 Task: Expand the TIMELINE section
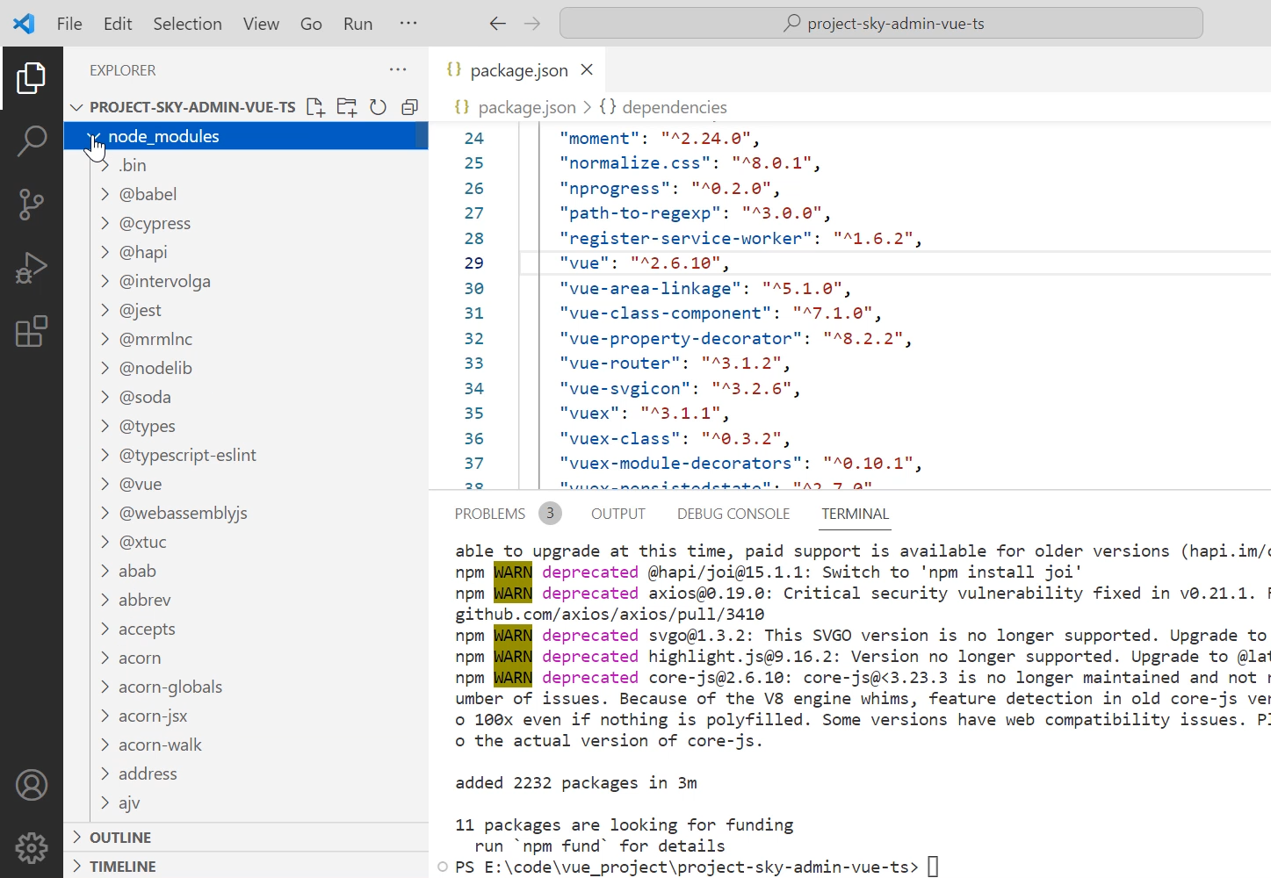122,867
